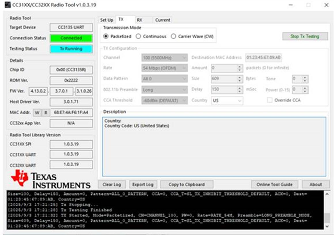Click the Stop Tx Testing button

point(305,36)
